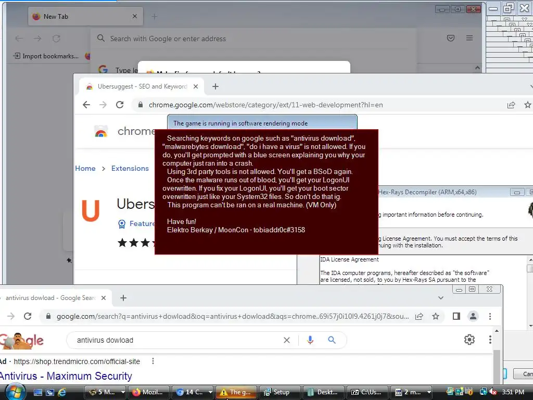Click 'Import bookmarks...' in Firefox
Screen dimensions: 533x400
point(46,56)
